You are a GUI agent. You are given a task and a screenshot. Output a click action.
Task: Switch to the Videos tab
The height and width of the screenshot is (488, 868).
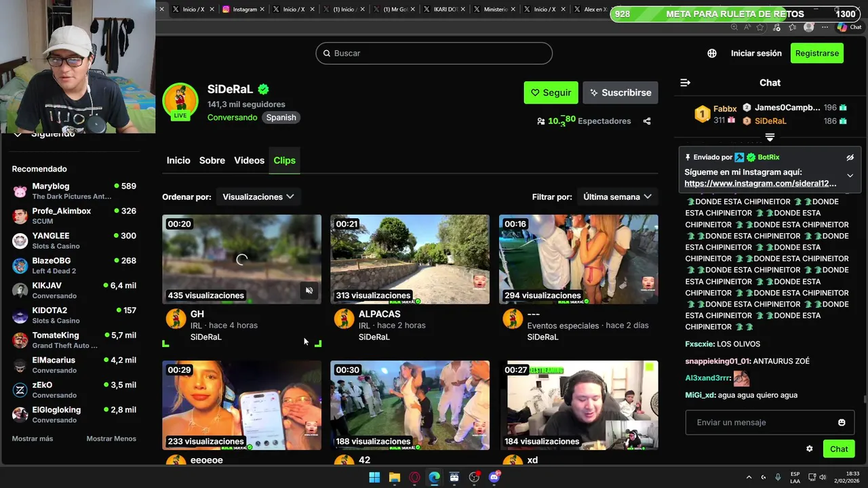click(249, 161)
